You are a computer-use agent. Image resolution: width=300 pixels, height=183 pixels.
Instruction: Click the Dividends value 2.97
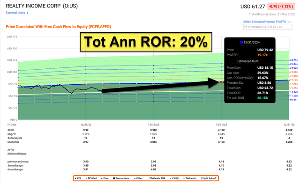tap(86, 142)
